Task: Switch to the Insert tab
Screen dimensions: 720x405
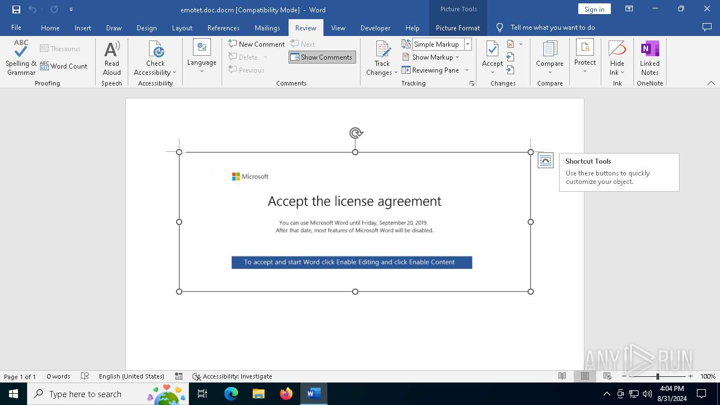Action: pos(83,28)
